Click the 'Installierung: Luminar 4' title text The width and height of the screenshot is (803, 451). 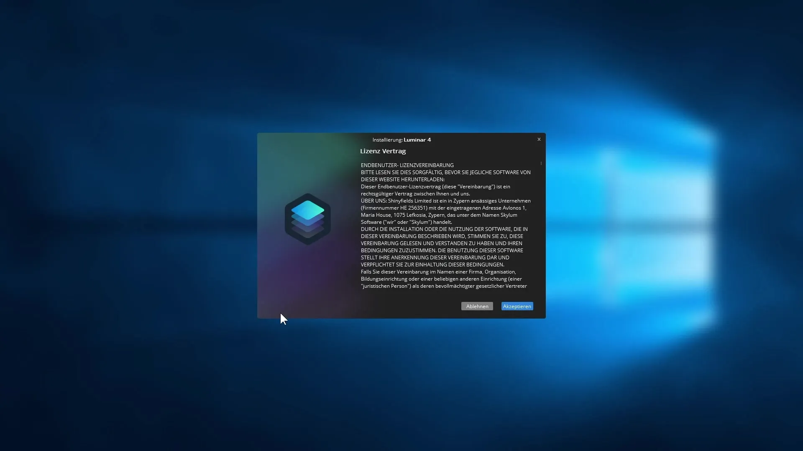[401, 140]
